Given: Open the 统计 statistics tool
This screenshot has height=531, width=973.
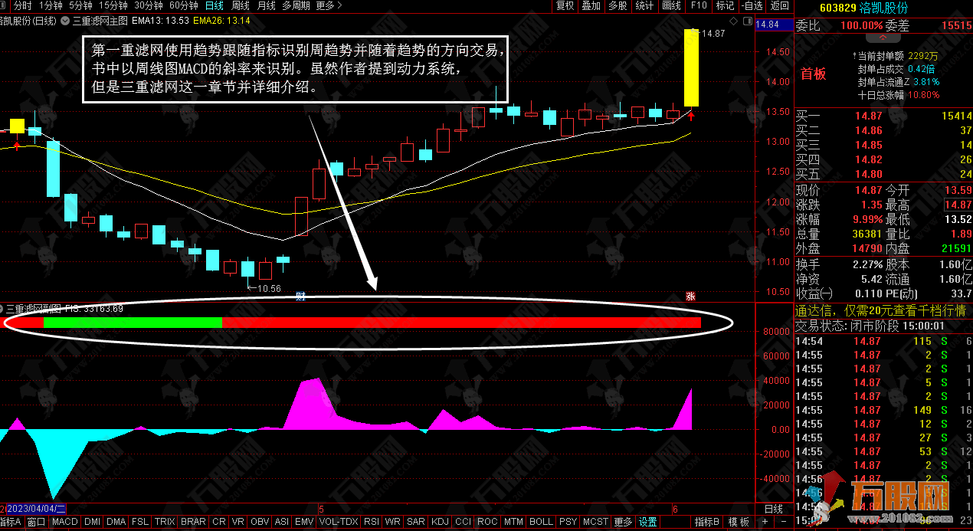Looking at the screenshot, I should tap(645, 5).
